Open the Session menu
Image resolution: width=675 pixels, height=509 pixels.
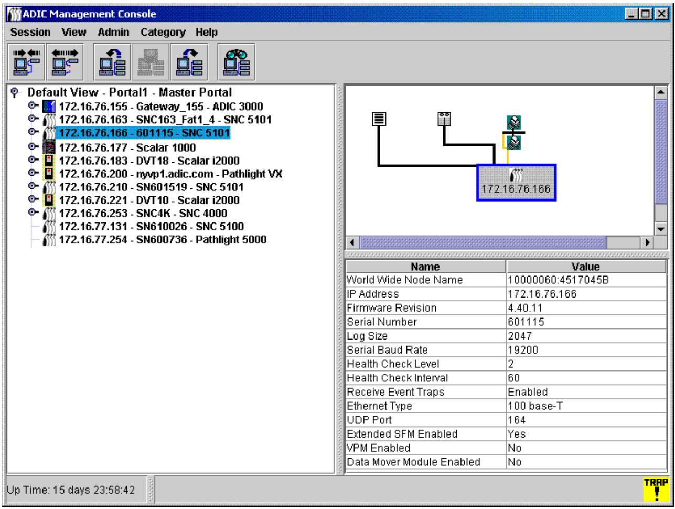[31, 33]
